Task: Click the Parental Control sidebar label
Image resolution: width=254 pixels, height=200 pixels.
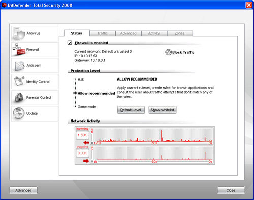Action: (x=39, y=98)
